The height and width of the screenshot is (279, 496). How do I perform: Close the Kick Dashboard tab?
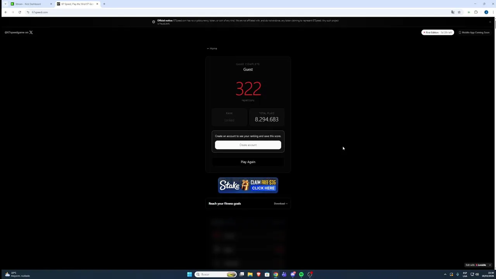51,4
